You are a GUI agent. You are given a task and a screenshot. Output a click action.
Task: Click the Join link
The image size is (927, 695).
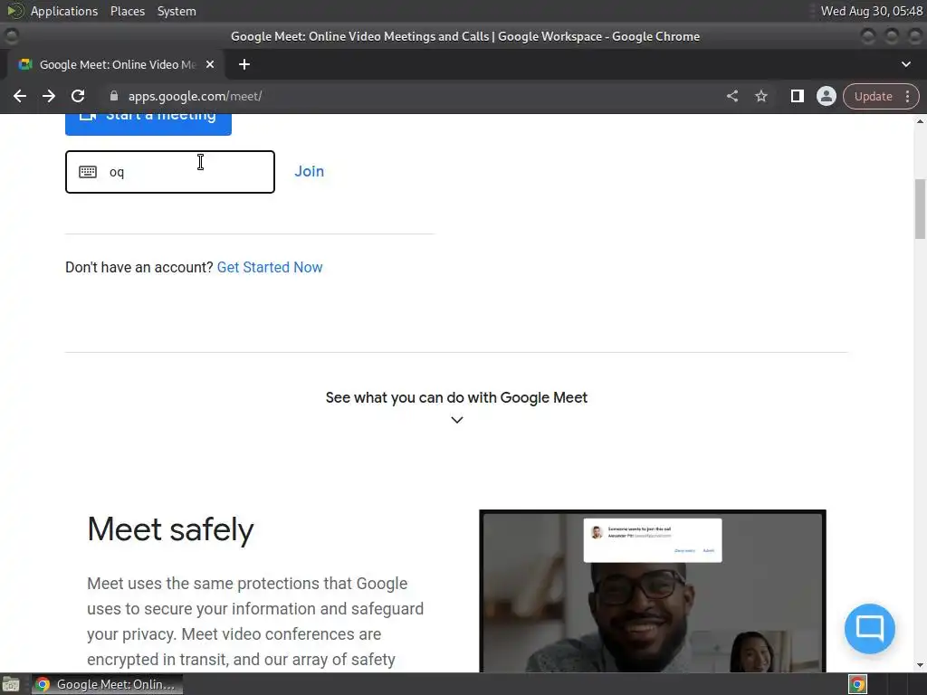(310, 171)
